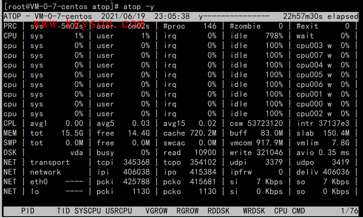Select the vmcom value 917.9M
This screenshot has height=218, width=363.
tap(269, 143)
